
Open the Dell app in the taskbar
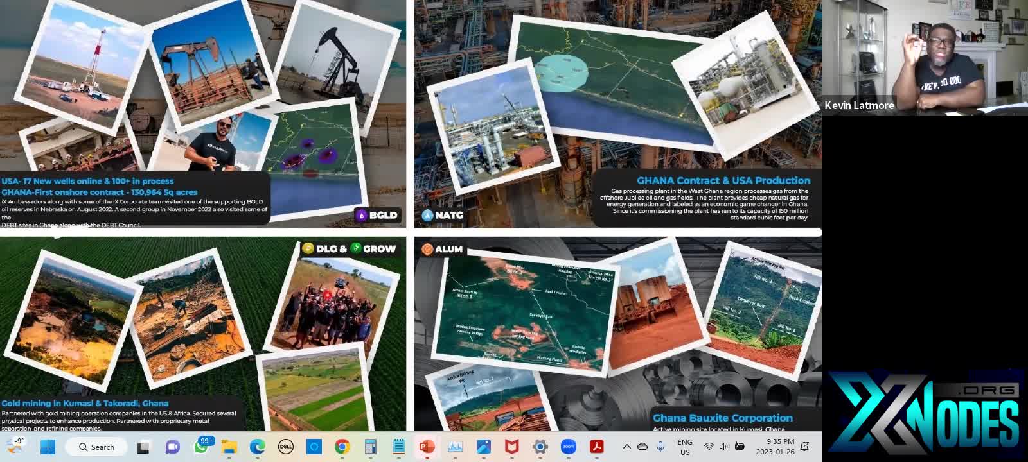[286, 447]
